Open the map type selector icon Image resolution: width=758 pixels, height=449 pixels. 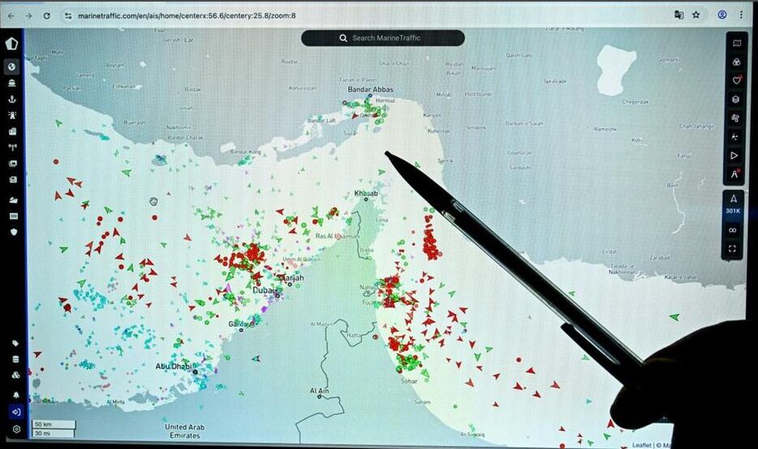(x=735, y=43)
